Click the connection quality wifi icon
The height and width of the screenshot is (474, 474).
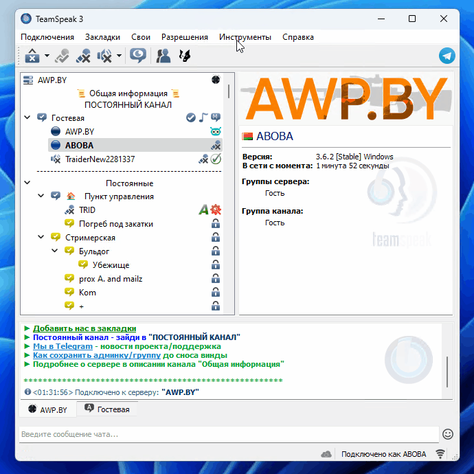[x=440, y=454]
